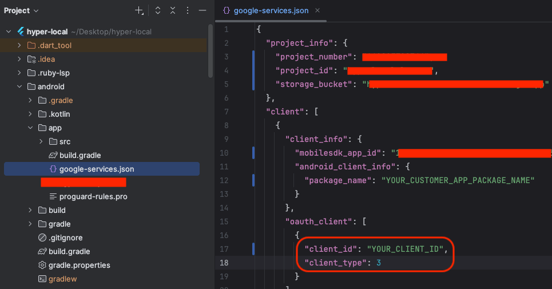Screen dimensions: 552x289
Task: Click the JSON icon on the editor tab
Action: 227,10
